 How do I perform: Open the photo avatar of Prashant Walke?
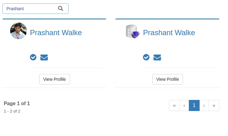(x=19, y=31)
